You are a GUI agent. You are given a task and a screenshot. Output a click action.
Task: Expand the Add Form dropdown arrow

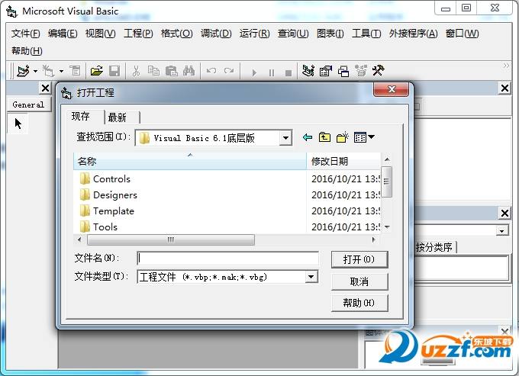click(x=61, y=71)
